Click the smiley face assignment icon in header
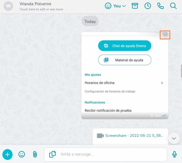The image size is (182, 163). click(x=108, y=6)
